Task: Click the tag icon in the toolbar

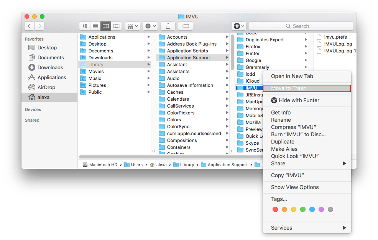Action: pos(185,26)
